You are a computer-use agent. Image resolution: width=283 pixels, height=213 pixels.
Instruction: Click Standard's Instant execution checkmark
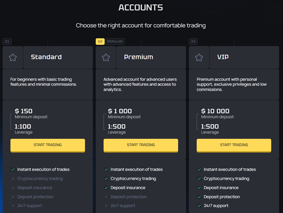[13, 170]
